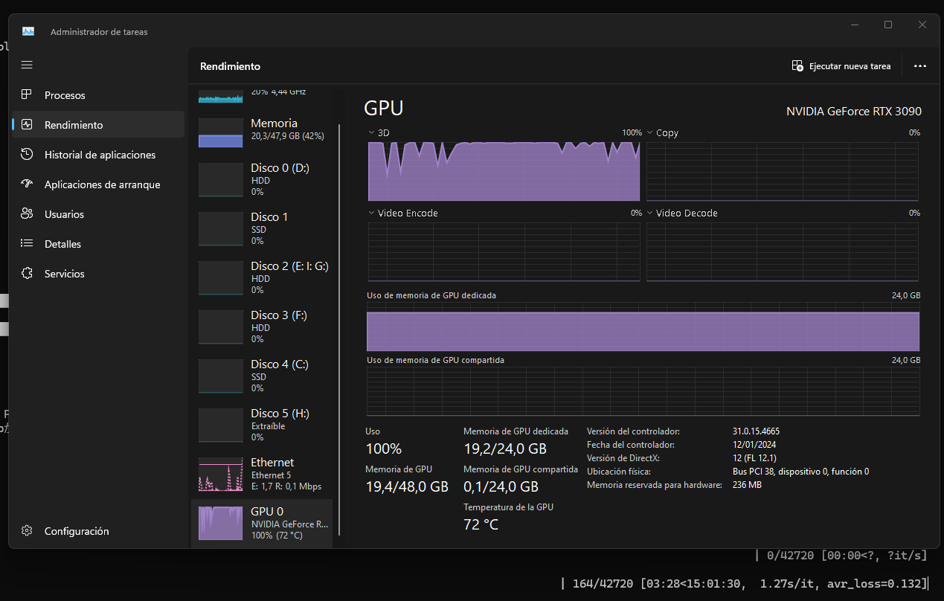Viewport: 944px width, 601px height.
Task: Click the Aplicaciones de arranque gauge icon
Action: 27,184
